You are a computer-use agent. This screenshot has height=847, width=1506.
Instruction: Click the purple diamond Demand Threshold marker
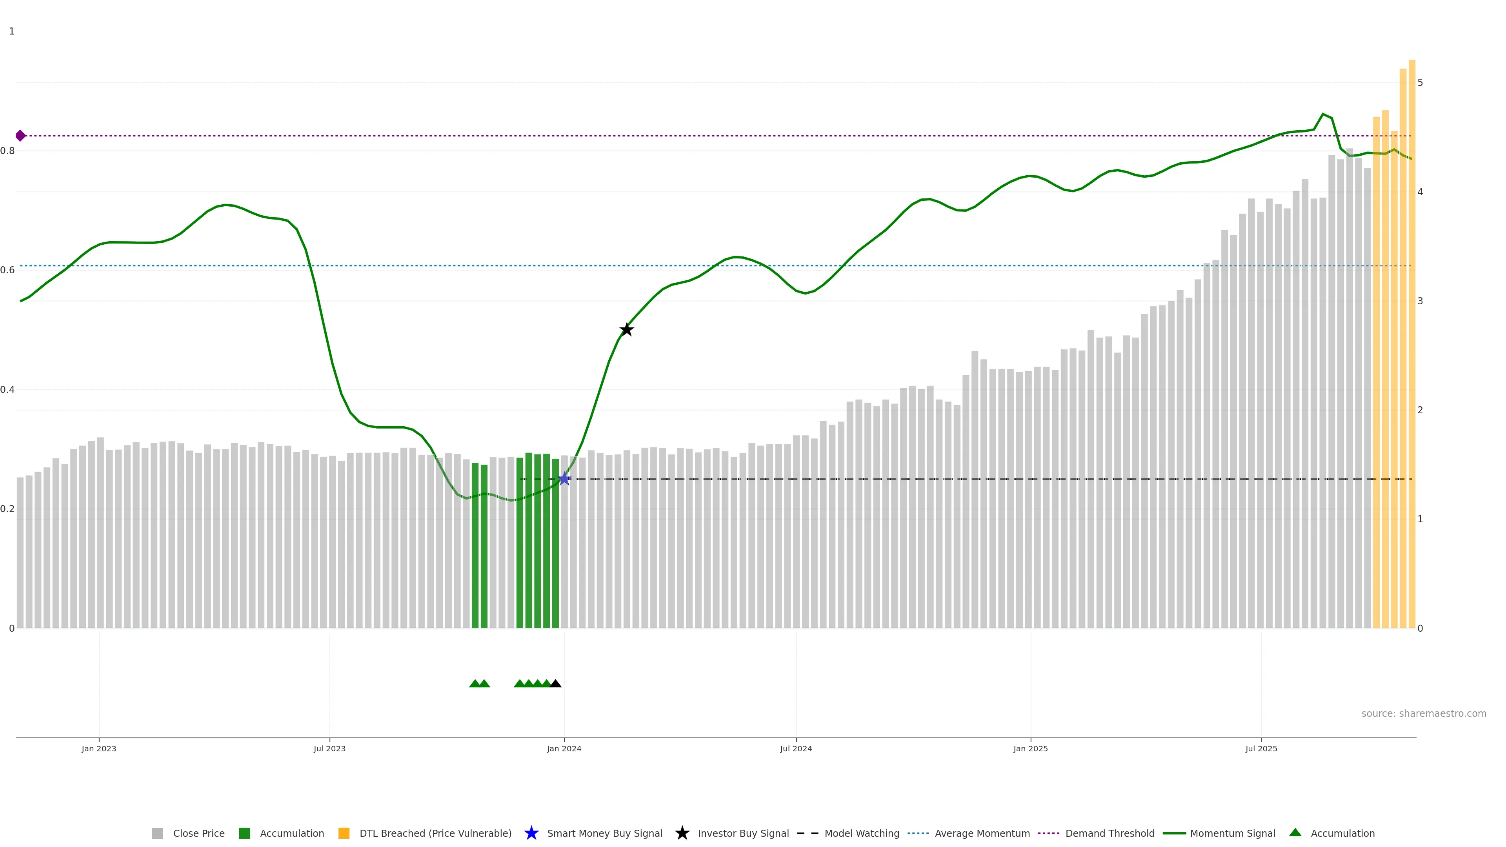click(x=20, y=136)
